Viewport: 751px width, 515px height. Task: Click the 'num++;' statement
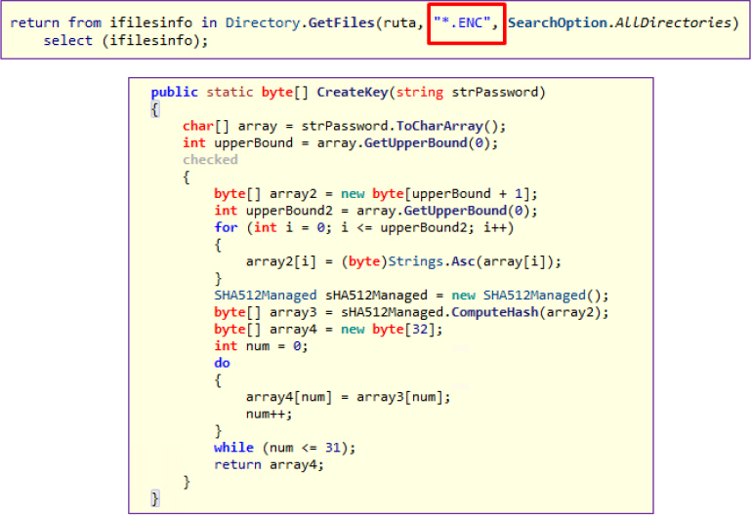(x=269, y=415)
